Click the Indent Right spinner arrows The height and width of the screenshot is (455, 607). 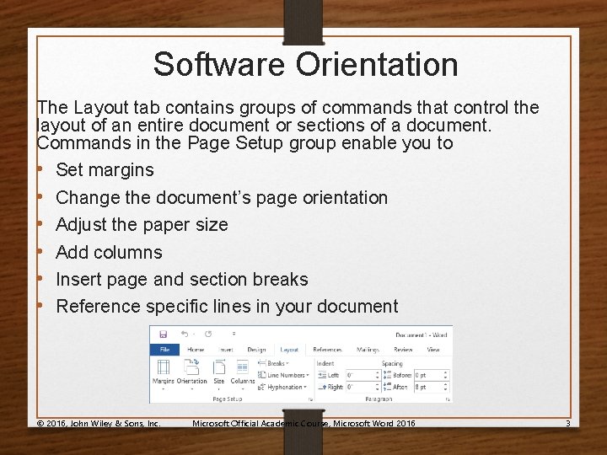coord(378,387)
